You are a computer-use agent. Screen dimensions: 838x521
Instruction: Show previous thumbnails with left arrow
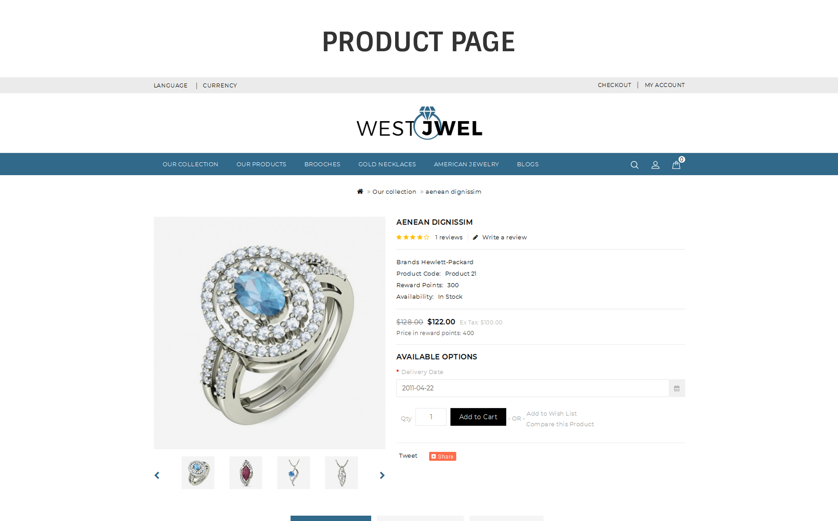tap(157, 475)
